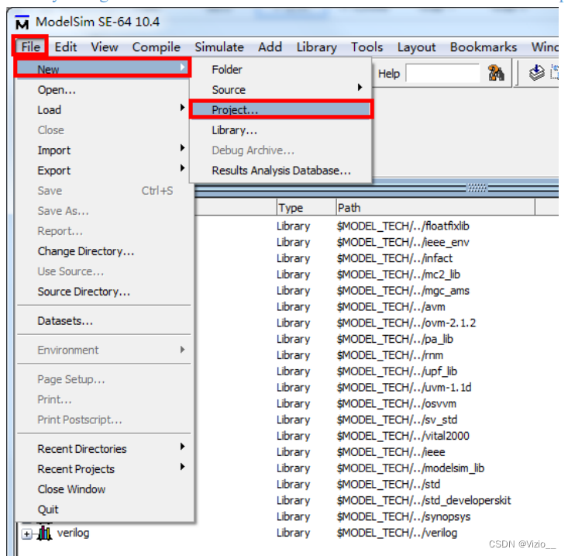Click path $MODEL_TECH/../uvm-1.1d

tap(404, 387)
